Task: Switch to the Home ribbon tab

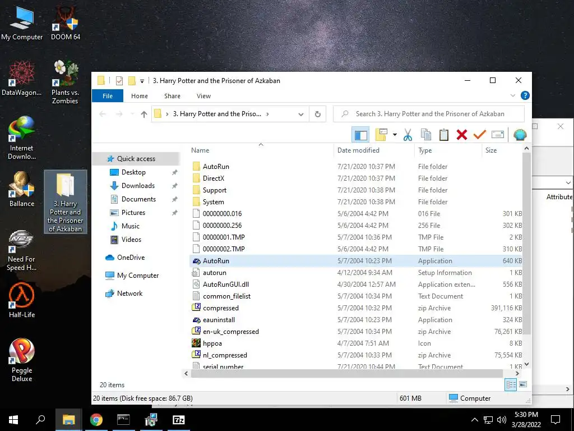Action: pyautogui.click(x=140, y=96)
